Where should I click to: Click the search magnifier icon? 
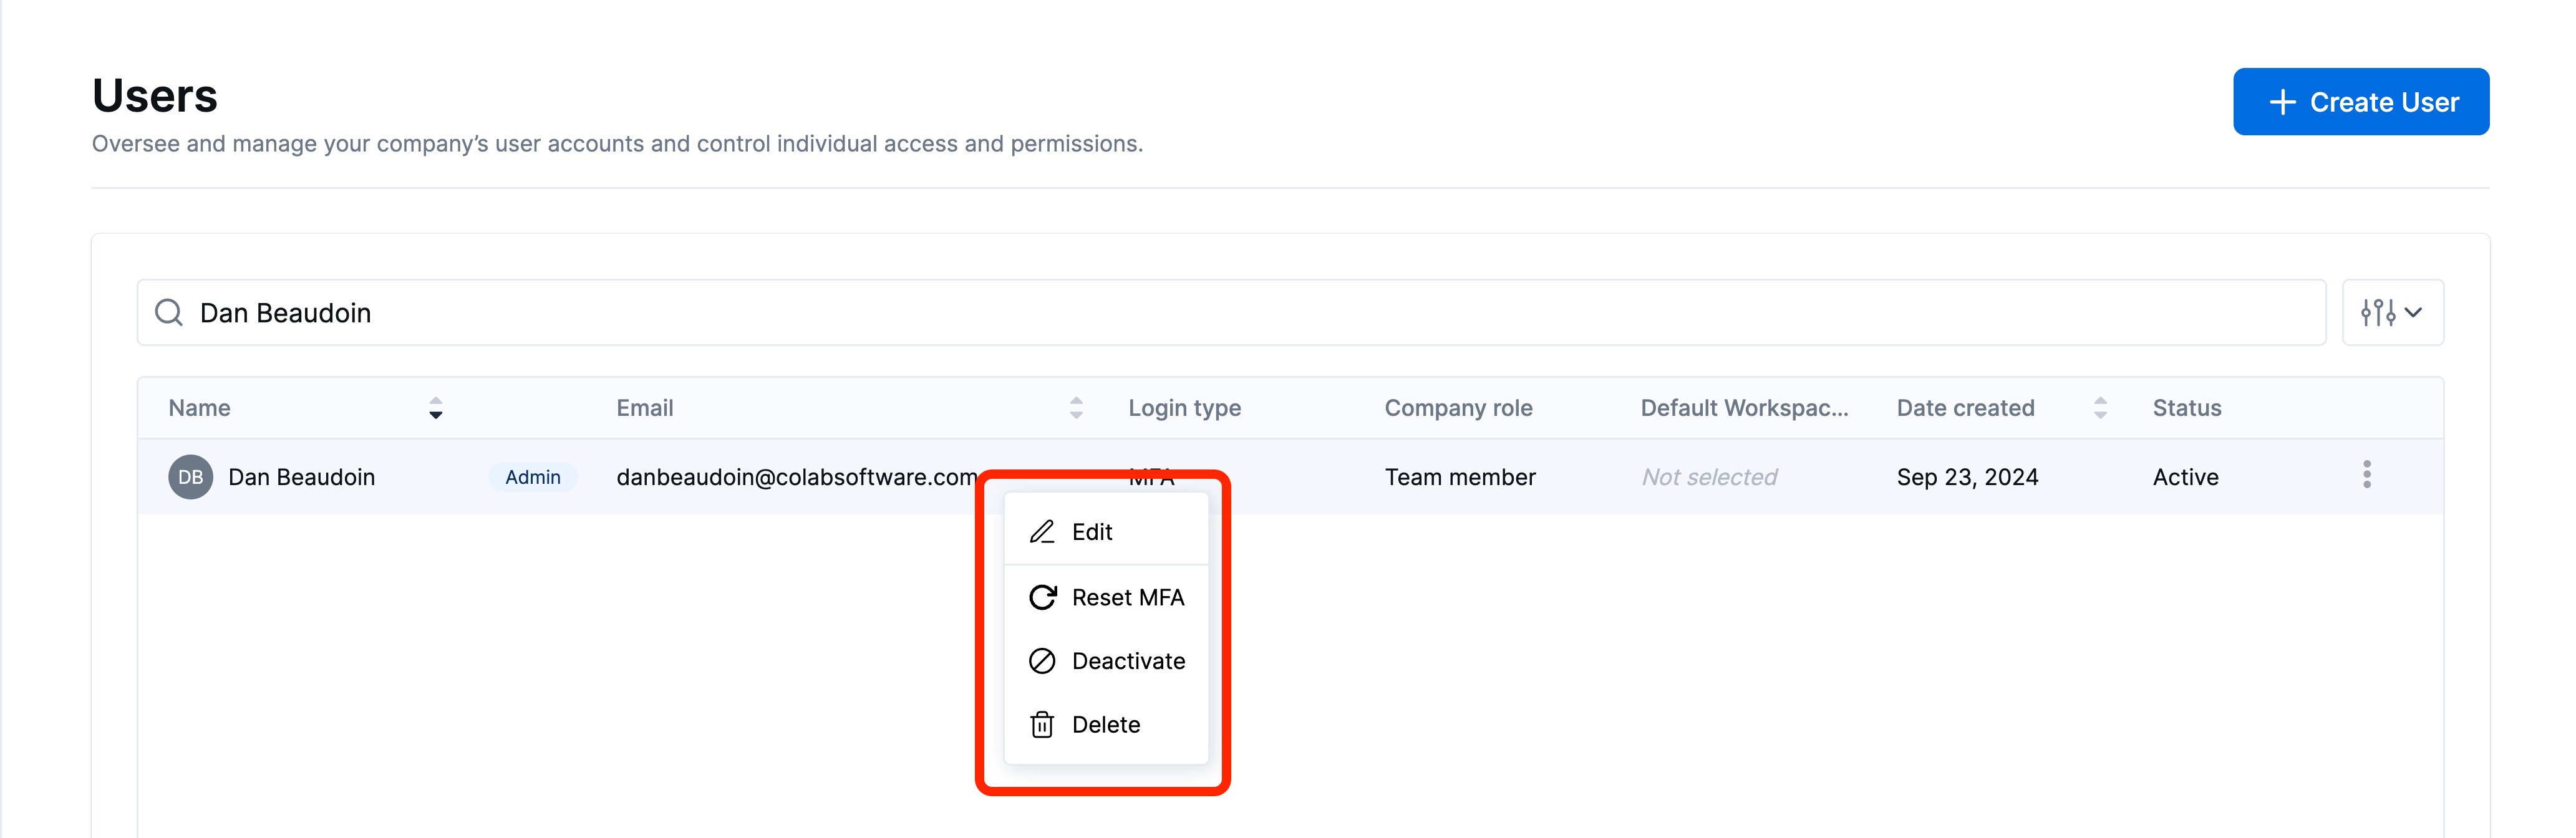[x=169, y=313]
